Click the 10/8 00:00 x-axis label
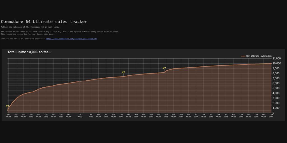 (x=114, y=116)
